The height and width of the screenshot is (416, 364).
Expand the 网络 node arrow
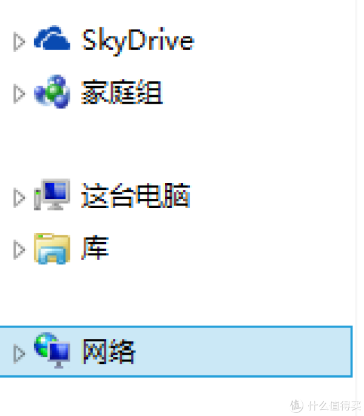[19, 354]
